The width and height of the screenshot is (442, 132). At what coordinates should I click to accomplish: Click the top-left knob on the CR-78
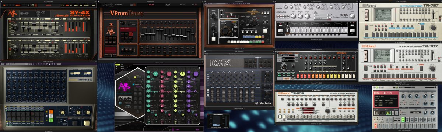[214, 16]
